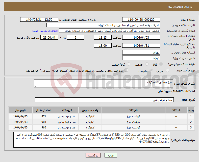Click the چاپ print button

point(111,155)
